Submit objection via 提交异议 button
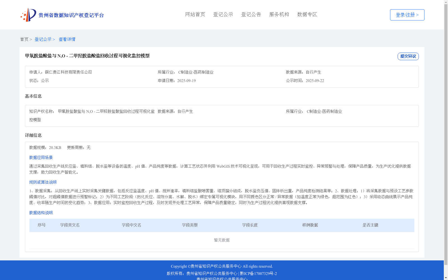448x280 pixels. pos(408,56)
